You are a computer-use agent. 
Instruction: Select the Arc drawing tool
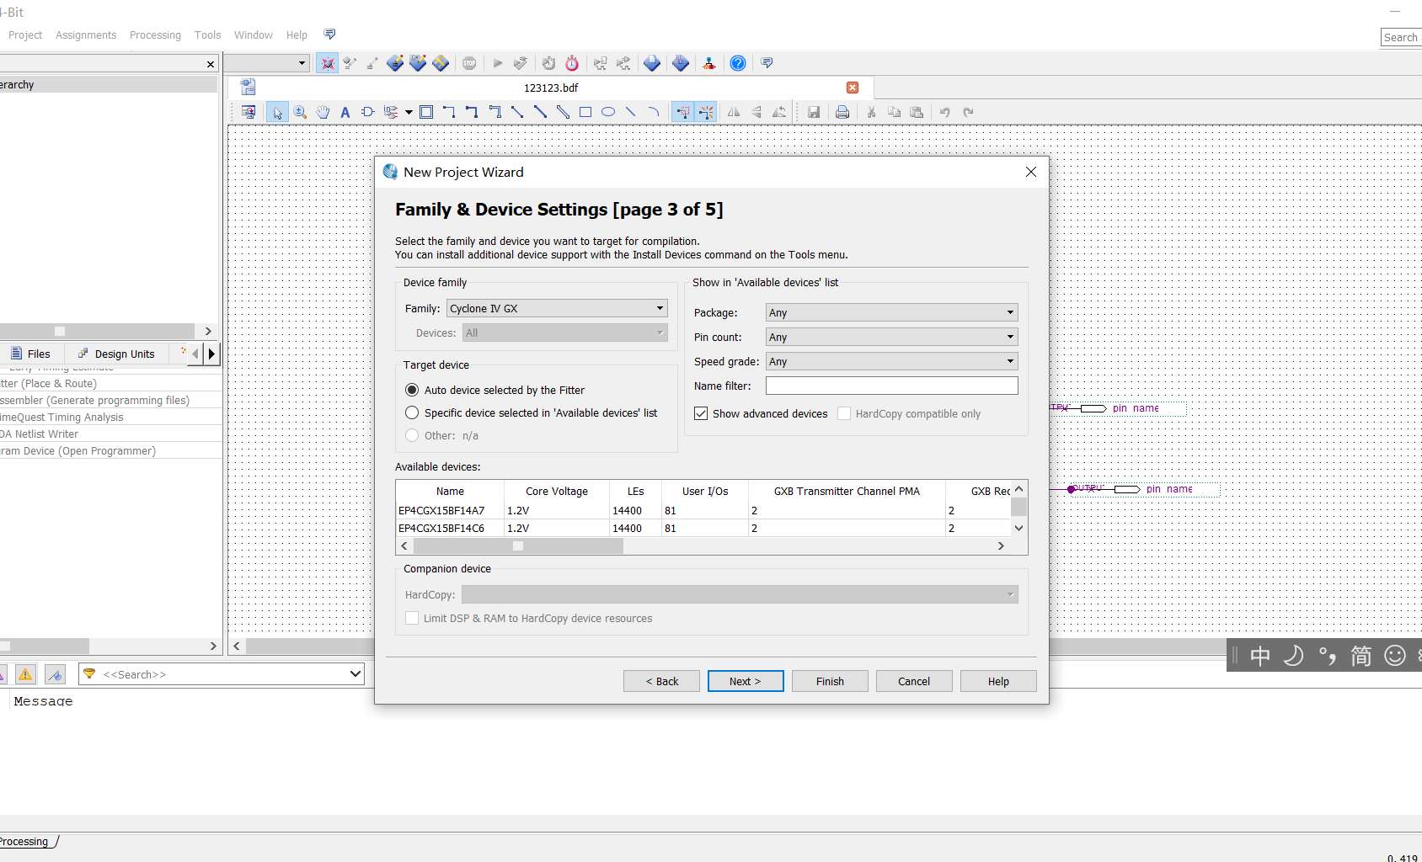[x=654, y=112]
